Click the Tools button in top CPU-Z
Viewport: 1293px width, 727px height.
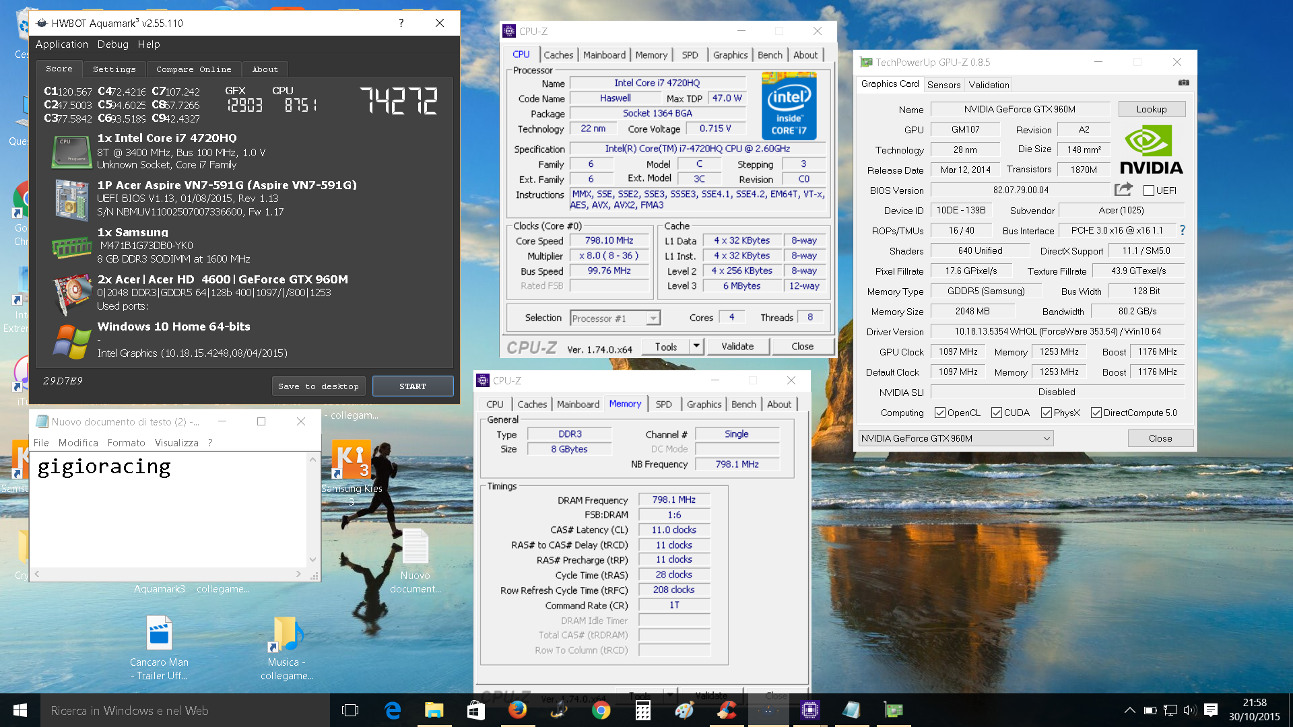665,347
